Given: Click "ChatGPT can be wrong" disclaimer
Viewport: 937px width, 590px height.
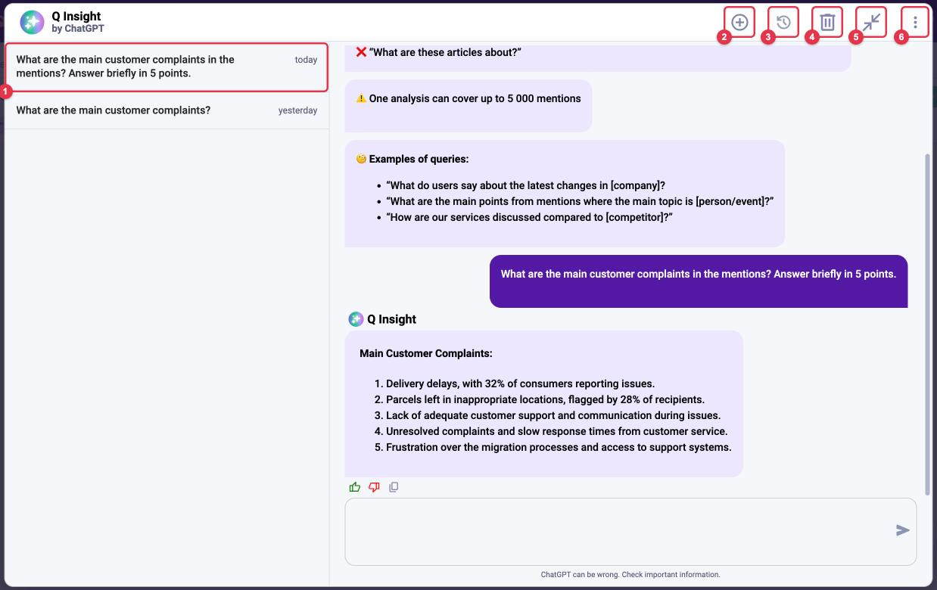Looking at the screenshot, I should (x=630, y=575).
